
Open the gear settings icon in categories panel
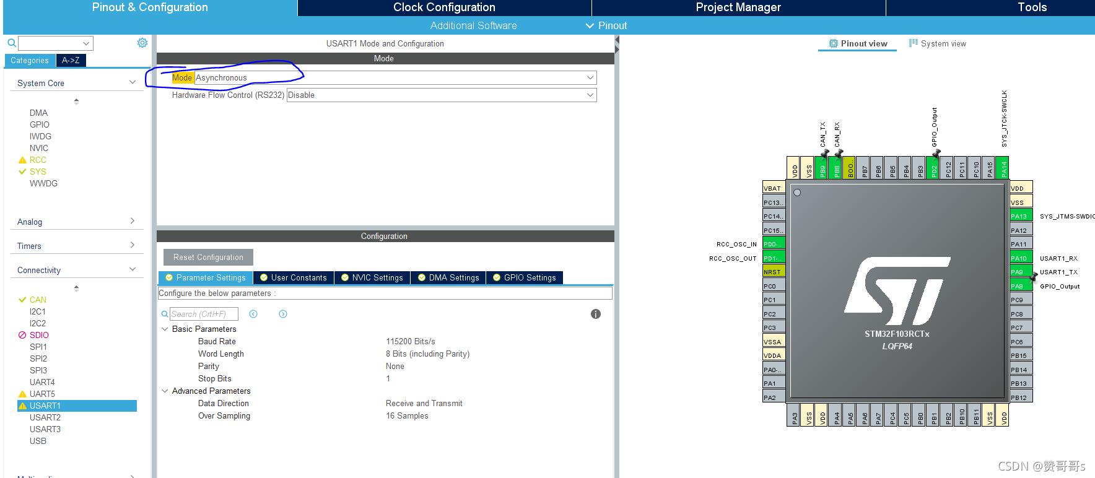[142, 43]
